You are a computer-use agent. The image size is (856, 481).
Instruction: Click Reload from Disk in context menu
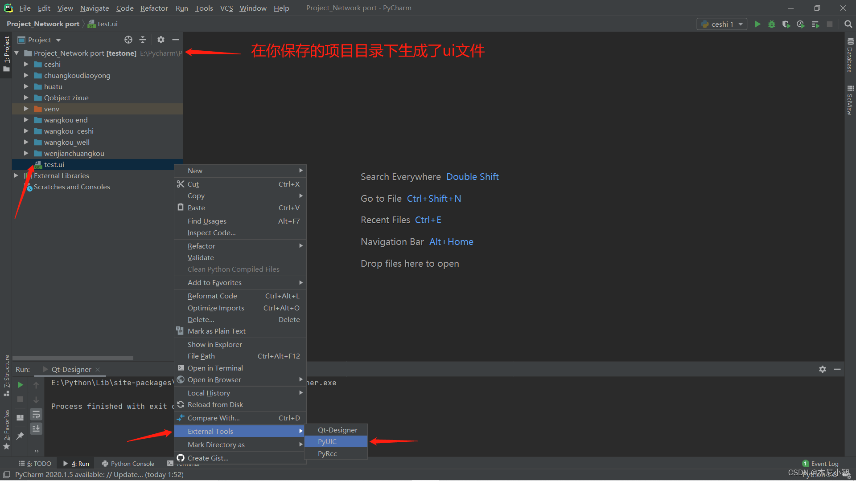click(240, 404)
